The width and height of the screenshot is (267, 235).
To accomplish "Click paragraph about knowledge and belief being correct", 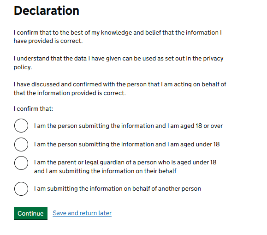I will coord(118,36).
